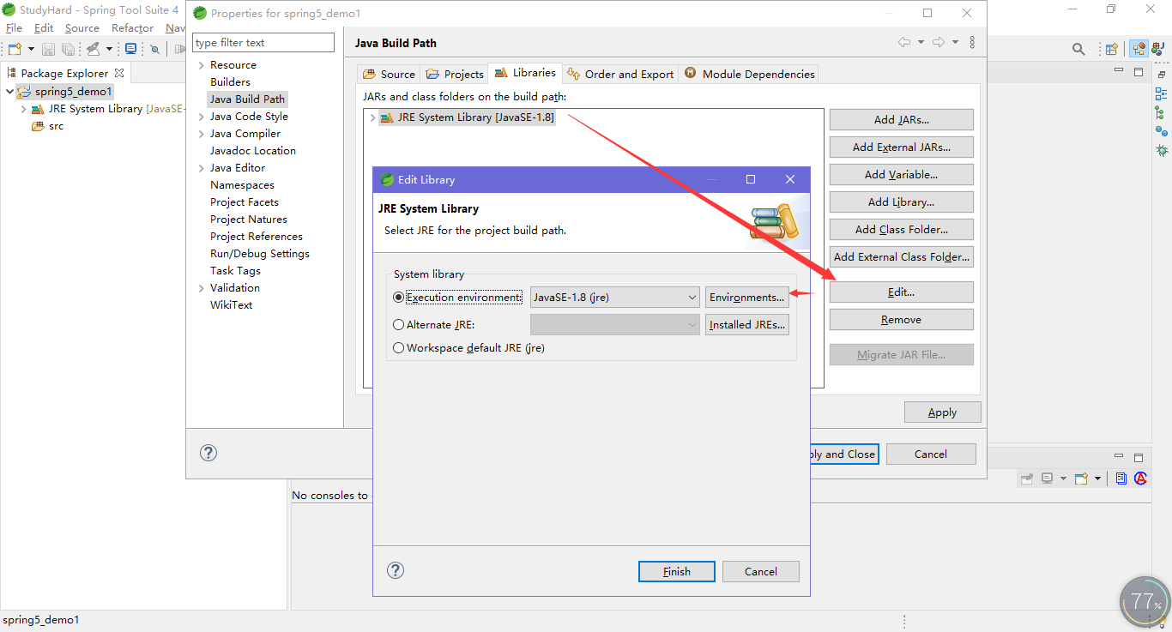Viewport: 1172px width, 632px height.
Task: Open the File menu
Action: point(14,28)
